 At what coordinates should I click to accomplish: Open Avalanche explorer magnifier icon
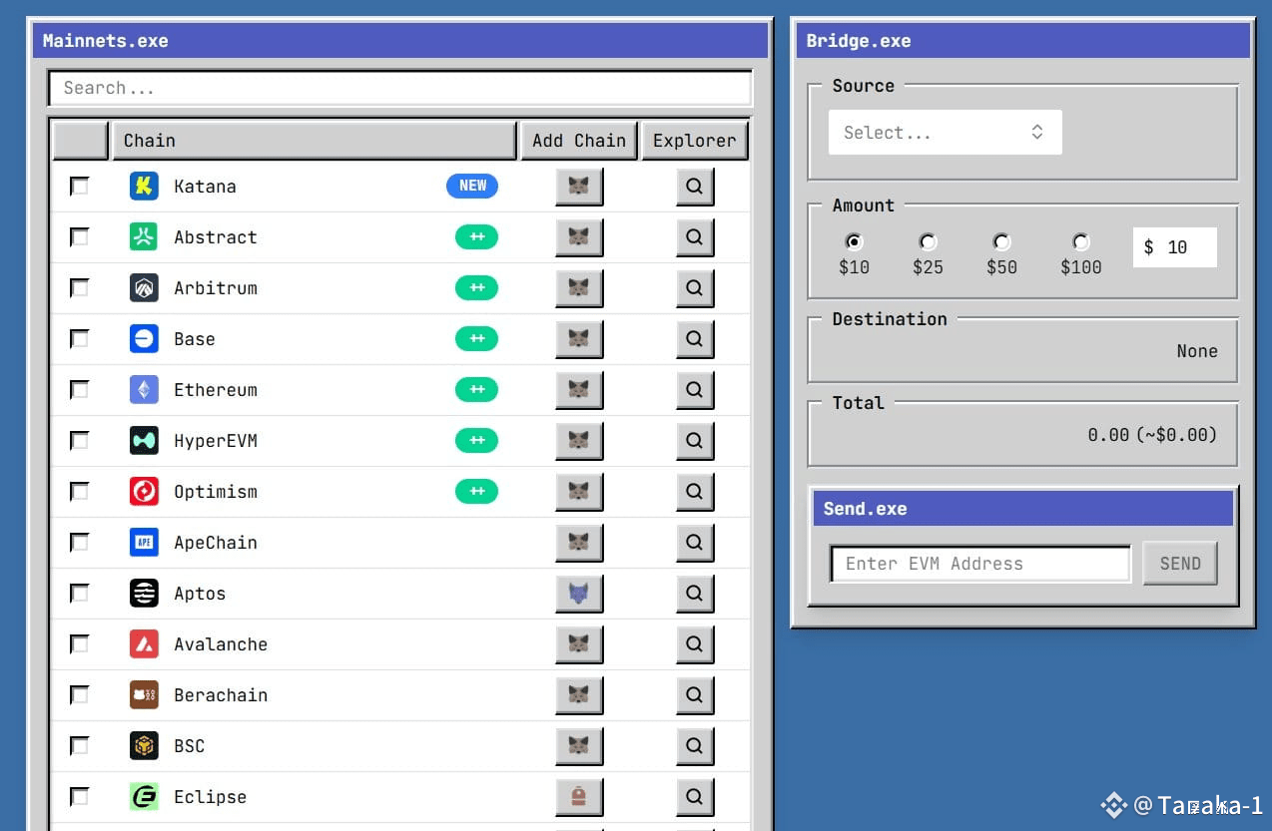click(695, 644)
